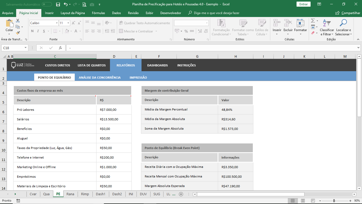
Task: Expand the font size dropdown
Action: [68, 23]
